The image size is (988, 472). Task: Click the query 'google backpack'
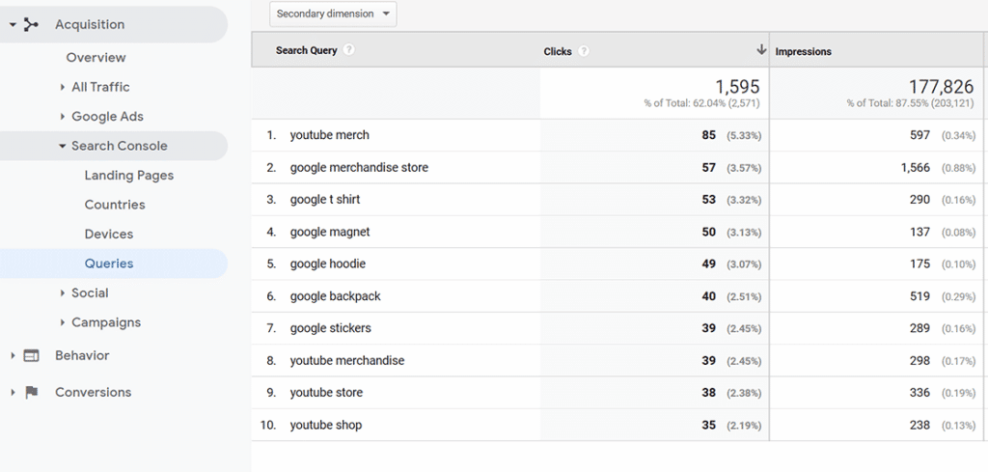(x=335, y=296)
